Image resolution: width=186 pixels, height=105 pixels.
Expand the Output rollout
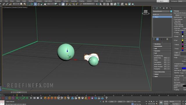coord(162,74)
